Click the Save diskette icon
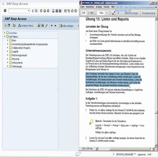The width and height of the screenshot is (158, 158). point(36,11)
